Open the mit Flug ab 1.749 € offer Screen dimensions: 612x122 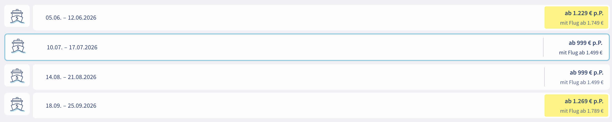[581, 23]
